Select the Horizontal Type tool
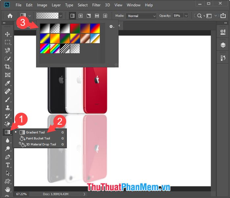230x198 pixels. point(8,165)
